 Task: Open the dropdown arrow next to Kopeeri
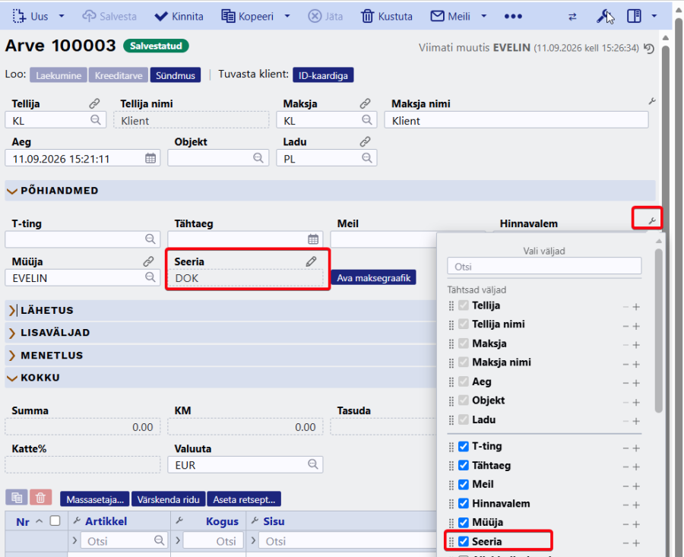[287, 16]
